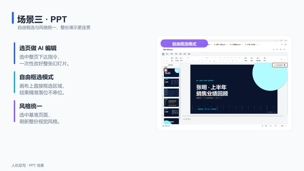304x171 pixels.
Task: Click the Bold B formatting icon
Action: coord(187,61)
